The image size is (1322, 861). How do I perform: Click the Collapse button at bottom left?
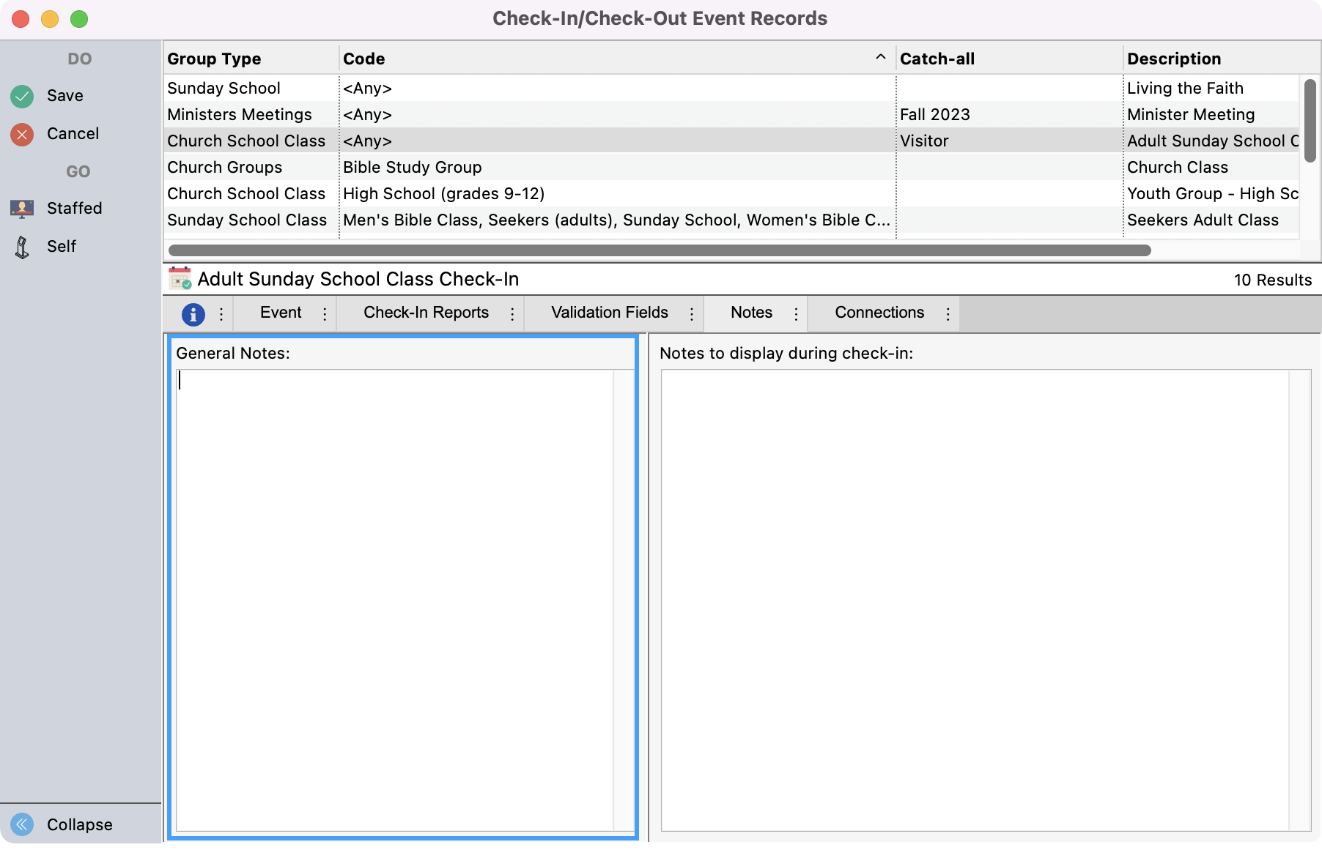pos(78,824)
